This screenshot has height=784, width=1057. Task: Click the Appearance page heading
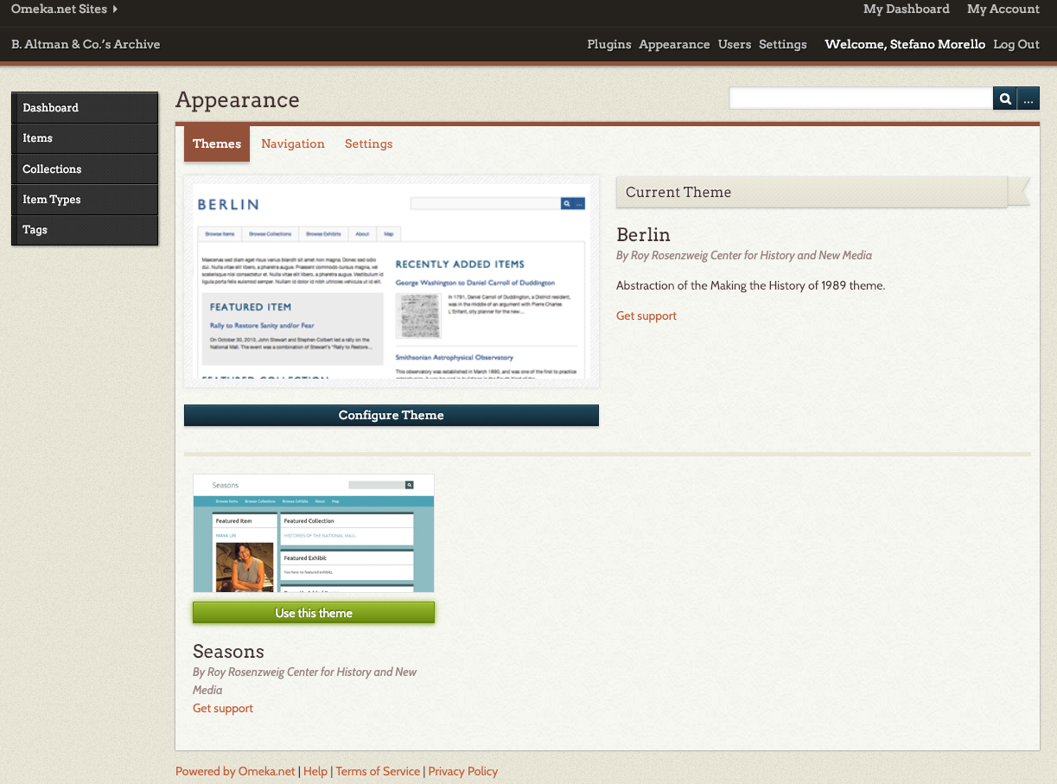pos(238,100)
